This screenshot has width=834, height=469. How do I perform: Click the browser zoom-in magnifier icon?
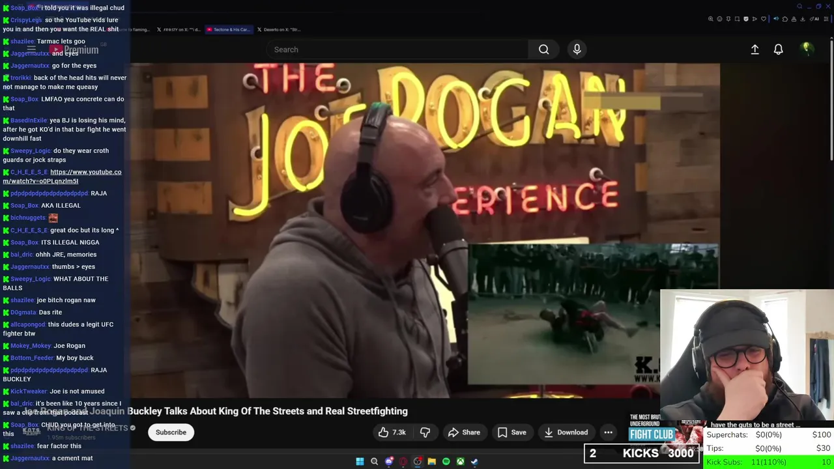711,19
